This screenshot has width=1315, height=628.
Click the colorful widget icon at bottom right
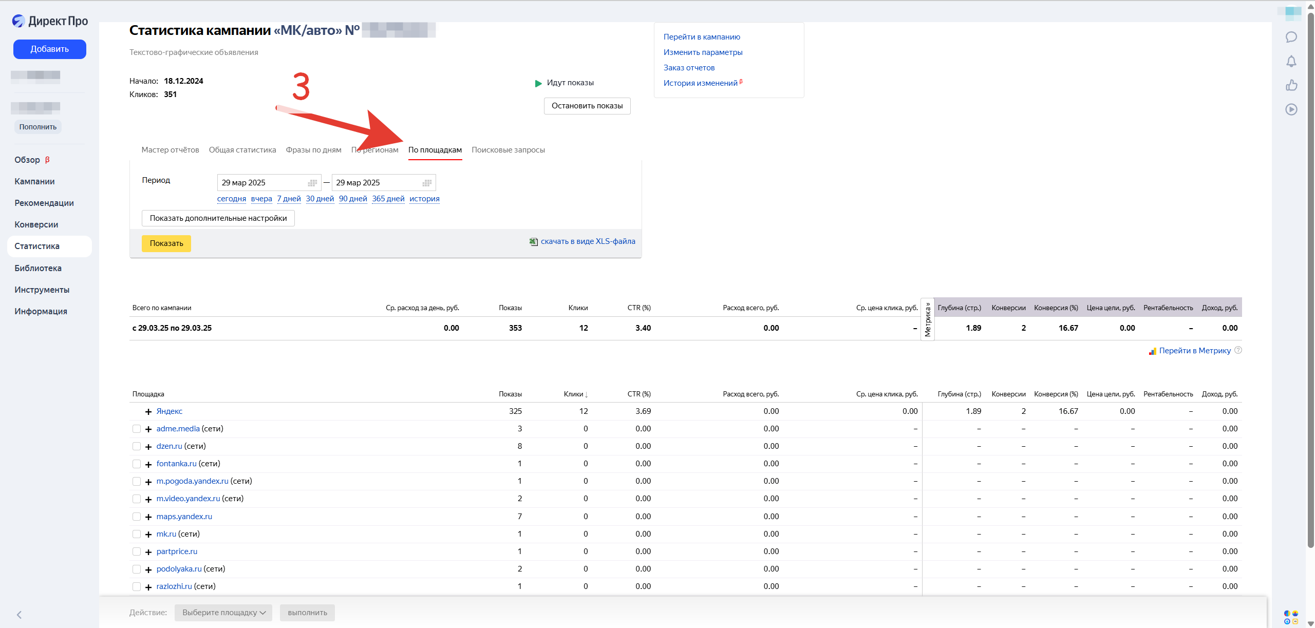pos(1291,617)
